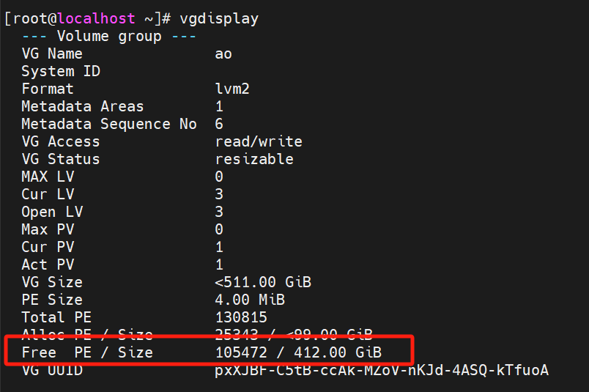Click the VG UUID string
589x392 pixels.
(x=382, y=370)
